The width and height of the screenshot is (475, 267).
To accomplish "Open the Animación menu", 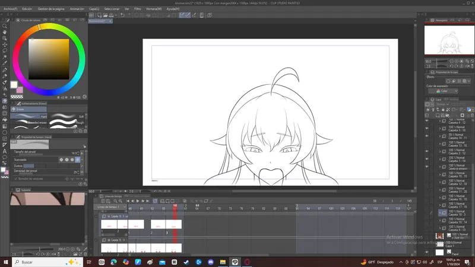I will point(77,9).
